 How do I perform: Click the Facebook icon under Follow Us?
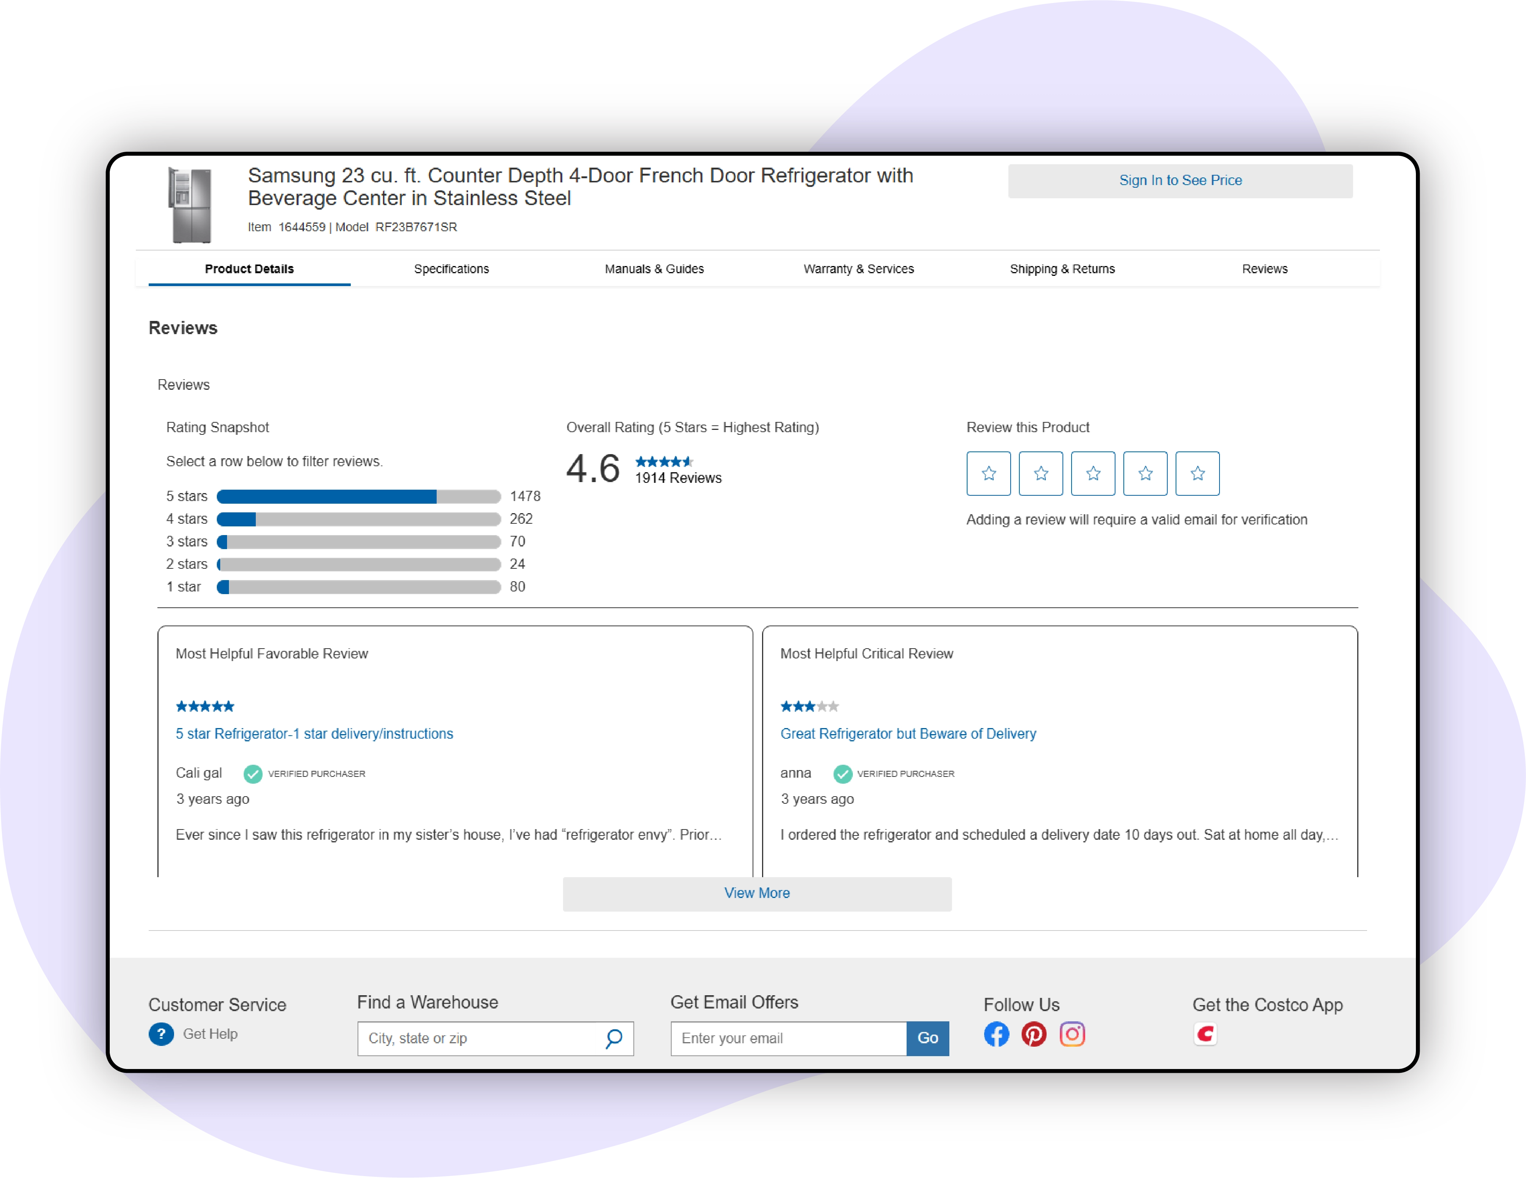pyautogui.click(x=996, y=1034)
